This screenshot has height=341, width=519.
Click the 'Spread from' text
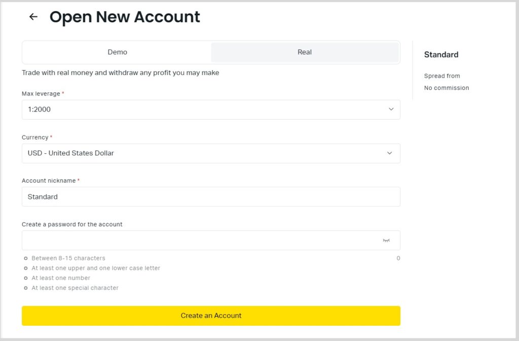coord(442,76)
